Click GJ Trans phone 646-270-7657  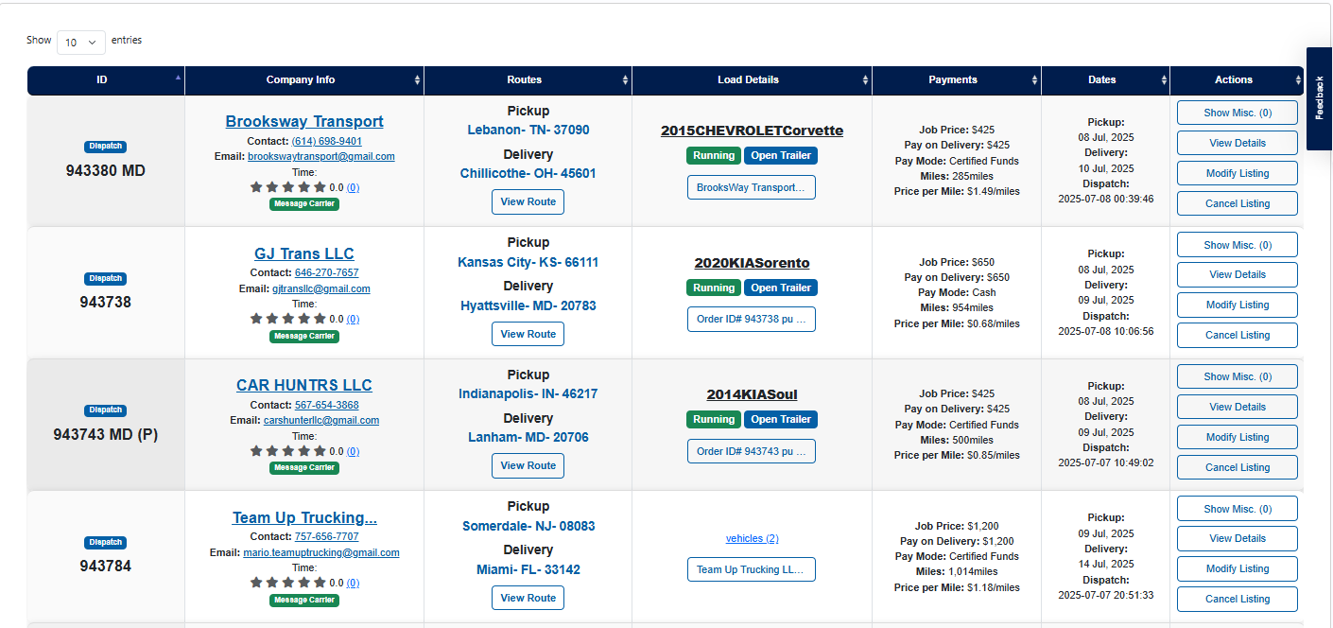327,272
